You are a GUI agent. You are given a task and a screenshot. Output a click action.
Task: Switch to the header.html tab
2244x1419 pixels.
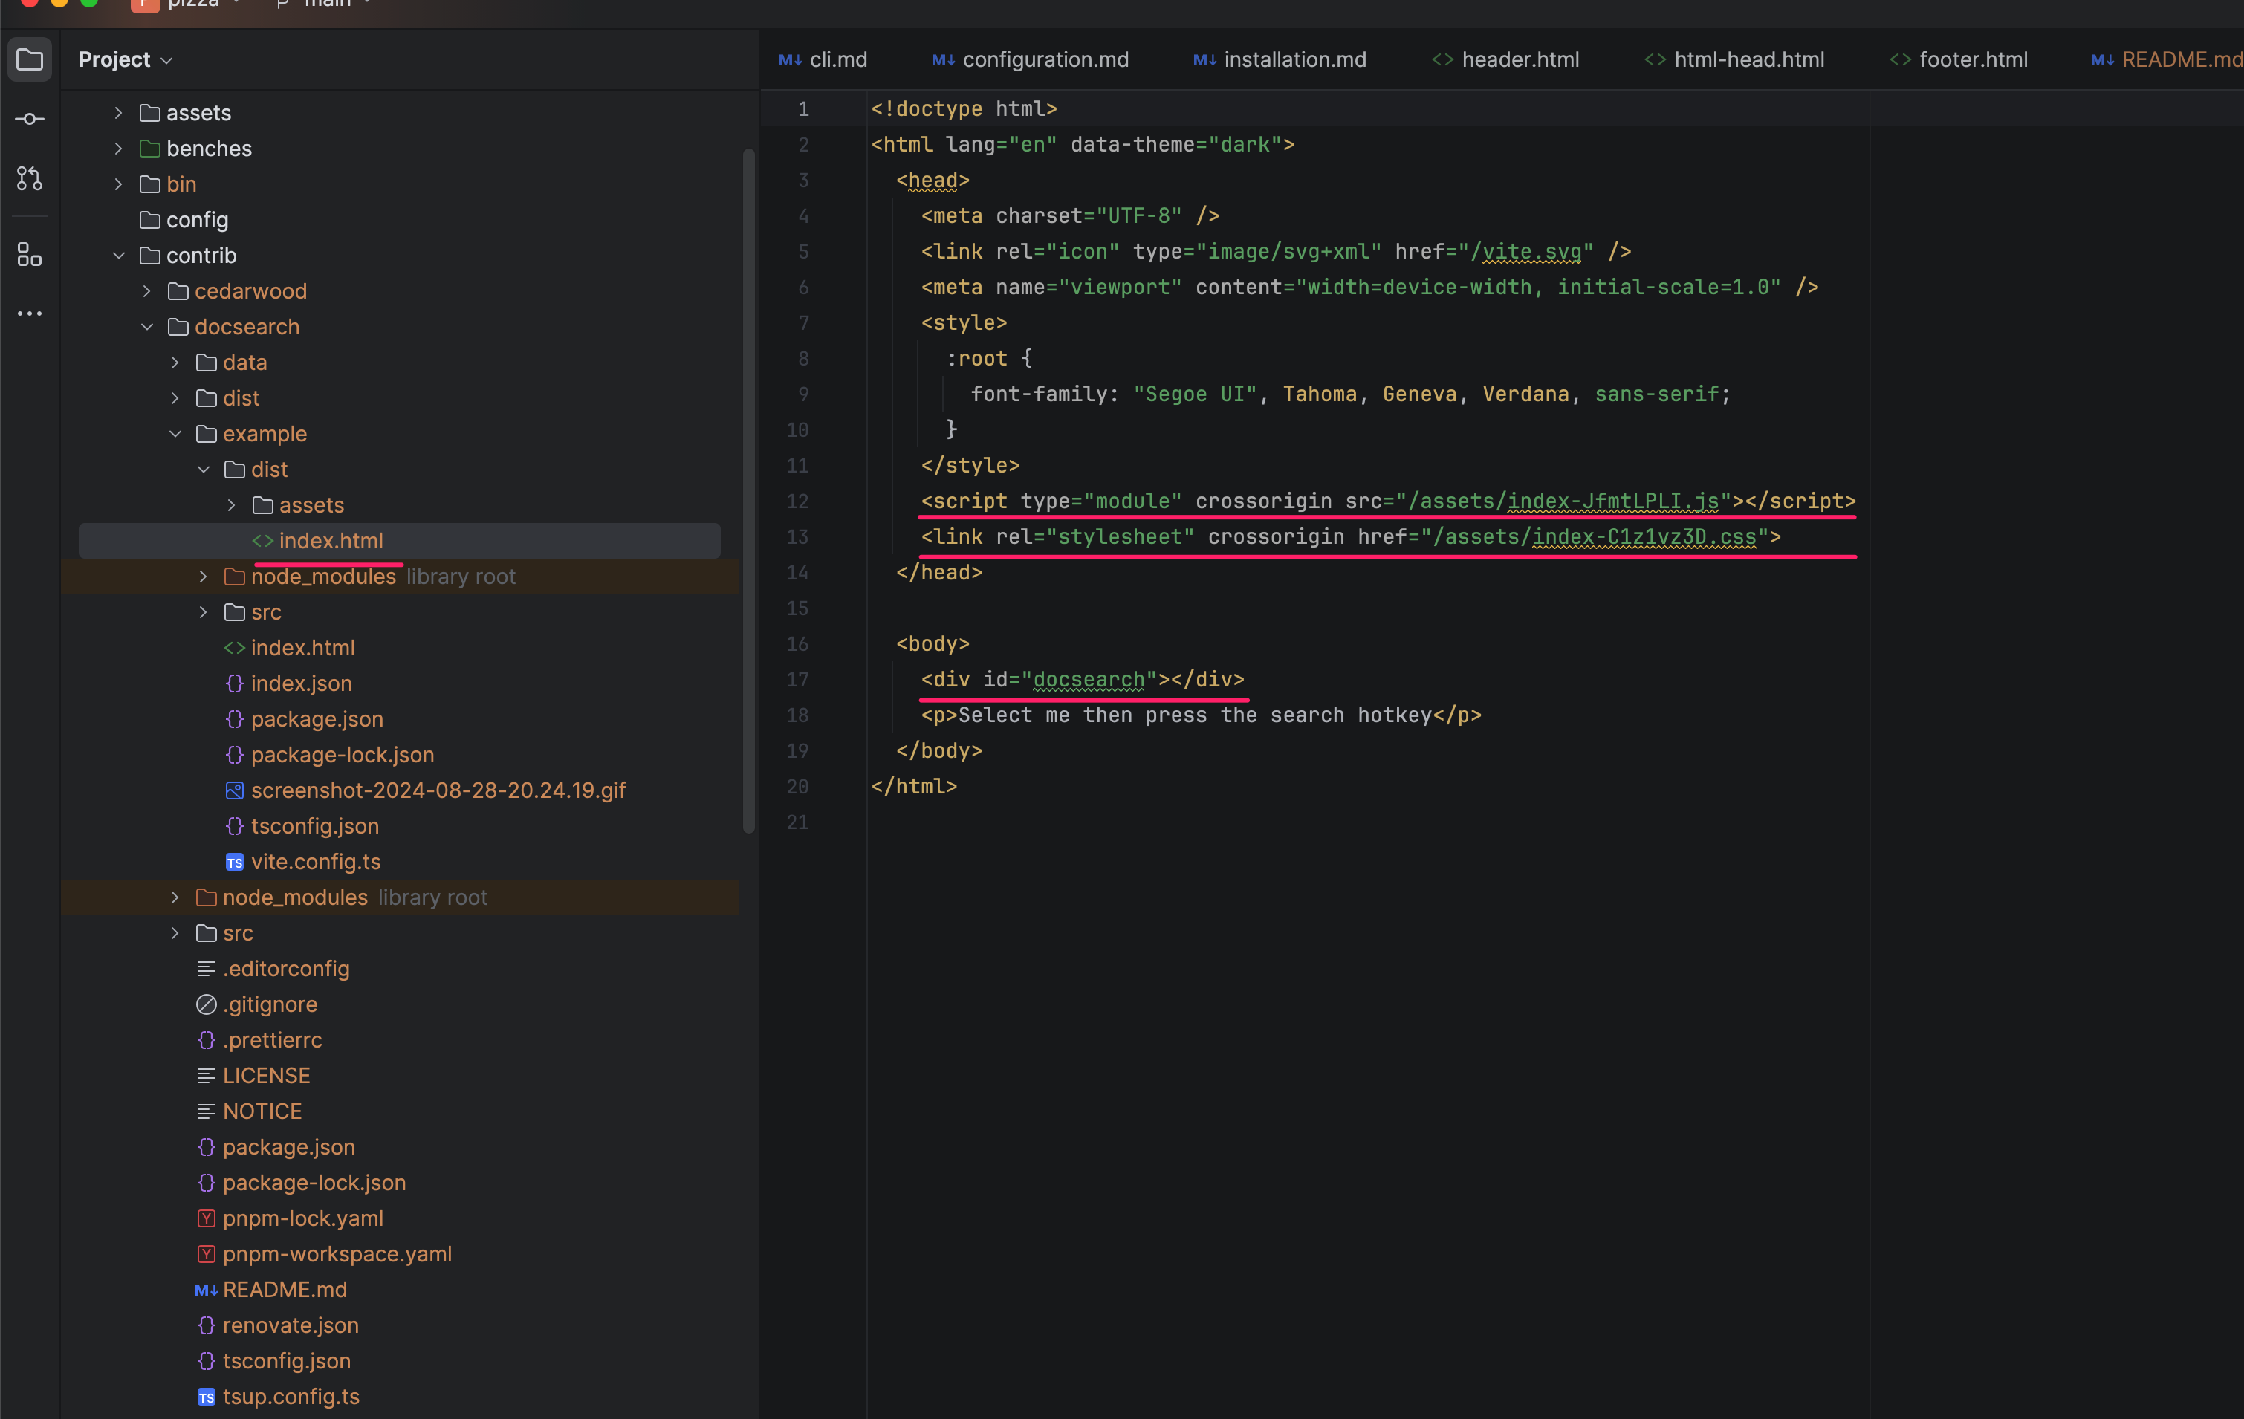[1505, 59]
